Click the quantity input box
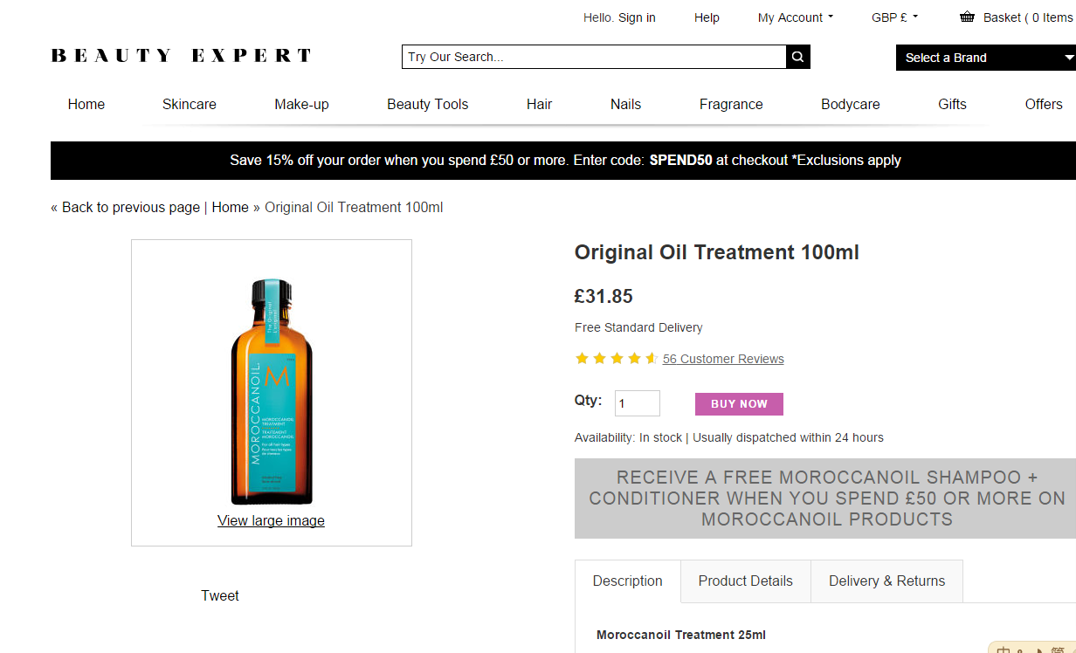The height and width of the screenshot is (653, 1076). (637, 403)
